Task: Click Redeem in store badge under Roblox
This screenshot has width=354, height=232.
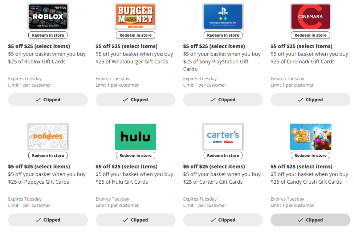Action: pyautogui.click(x=48, y=35)
